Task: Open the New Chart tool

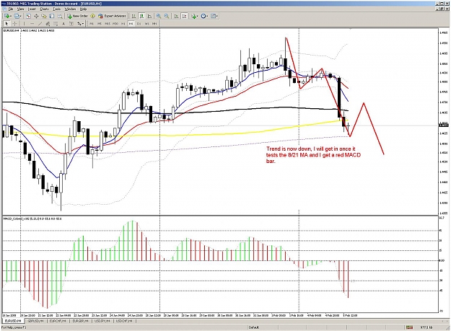Action: 6,16
